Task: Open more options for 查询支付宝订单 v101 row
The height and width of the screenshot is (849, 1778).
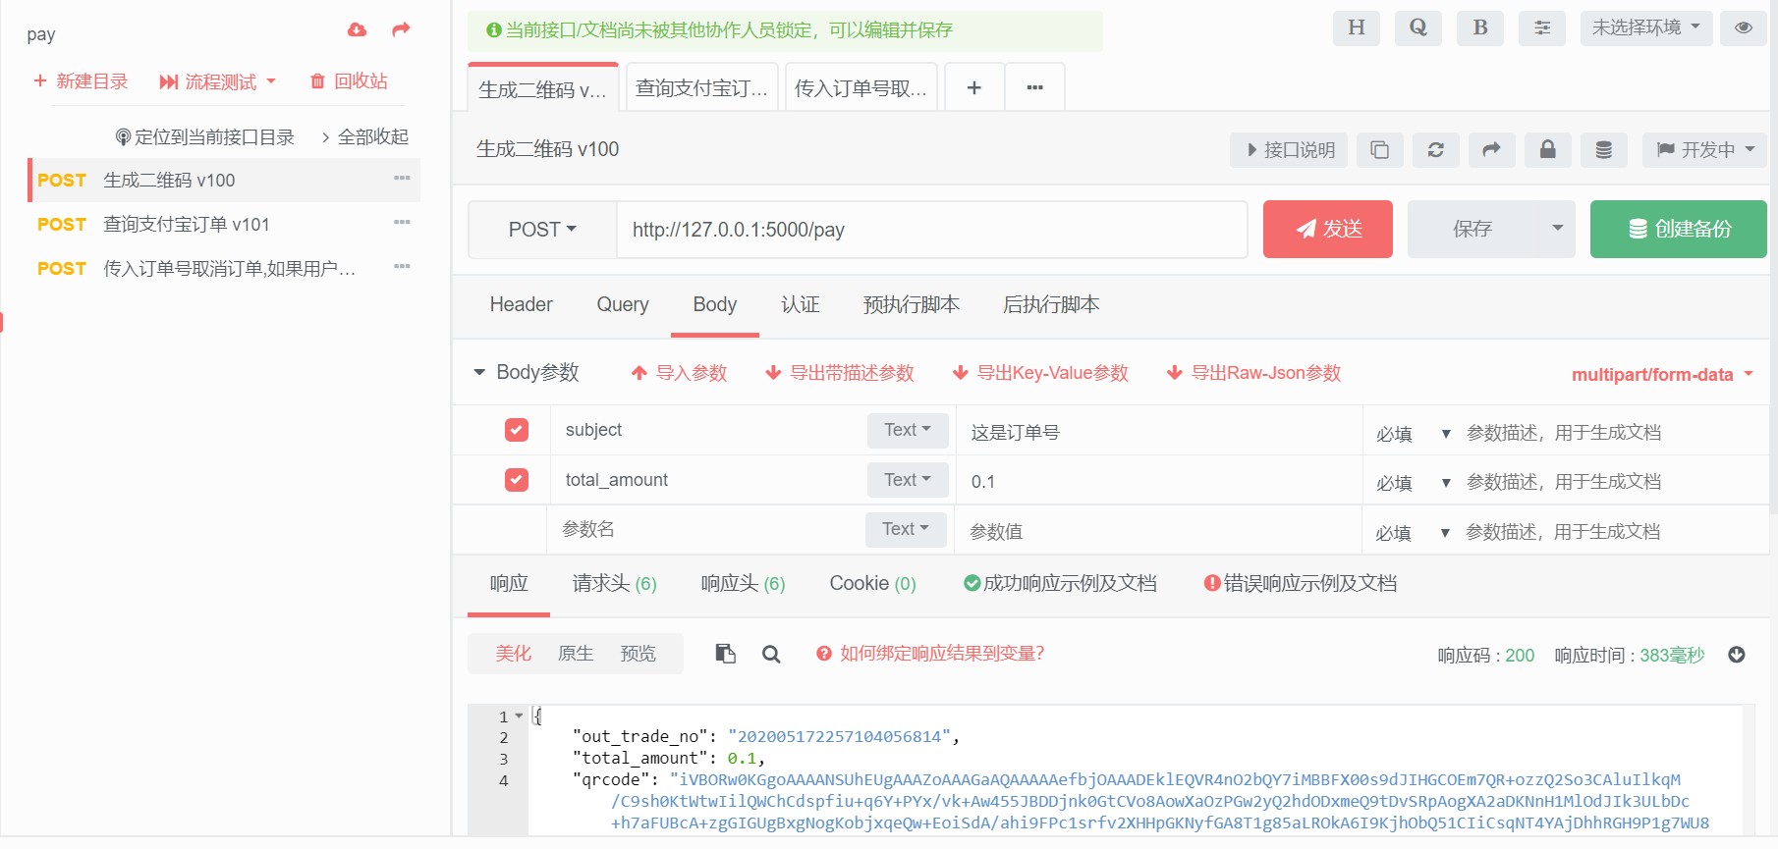Action: click(402, 223)
